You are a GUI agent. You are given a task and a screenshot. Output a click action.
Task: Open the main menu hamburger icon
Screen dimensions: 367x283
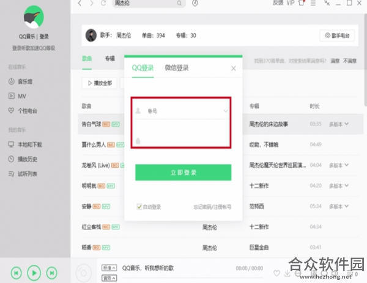(313, 3)
